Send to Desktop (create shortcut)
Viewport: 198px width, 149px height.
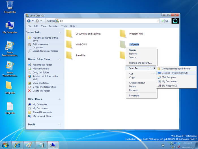tap(177, 73)
